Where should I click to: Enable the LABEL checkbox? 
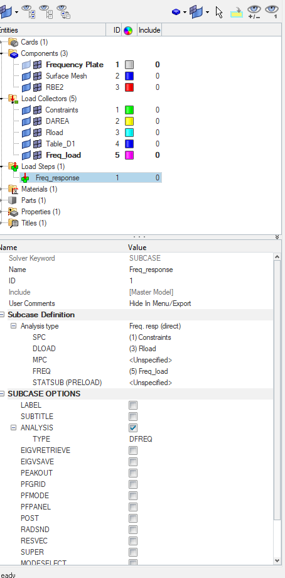(x=133, y=405)
